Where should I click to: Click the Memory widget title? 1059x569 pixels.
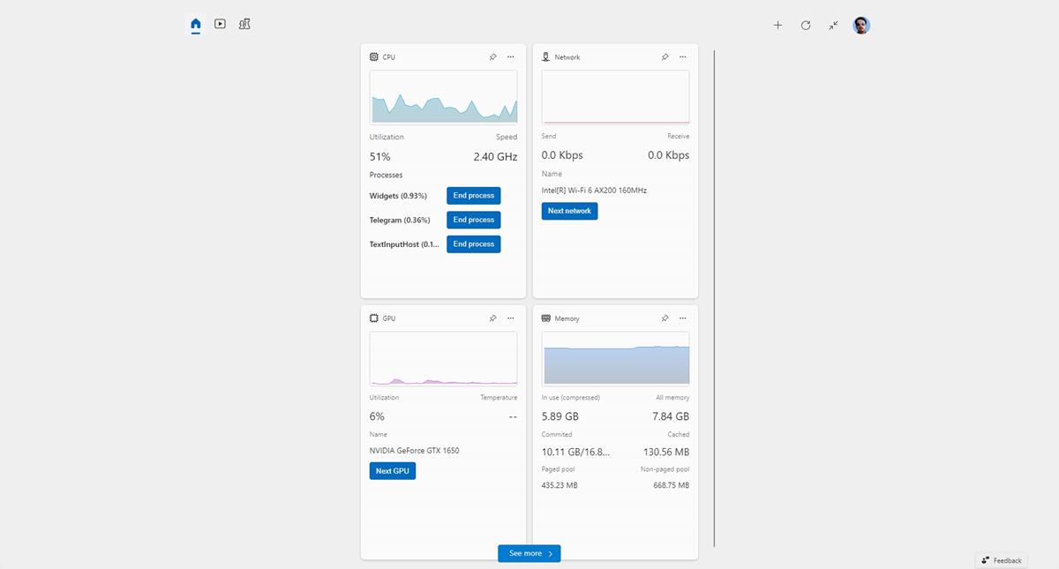pyautogui.click(x=567, y=318)
